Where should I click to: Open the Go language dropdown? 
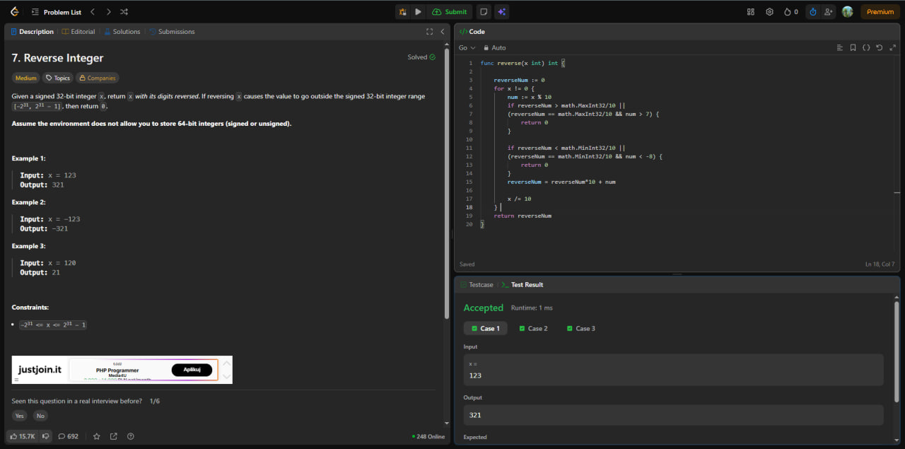pos(467,47)
